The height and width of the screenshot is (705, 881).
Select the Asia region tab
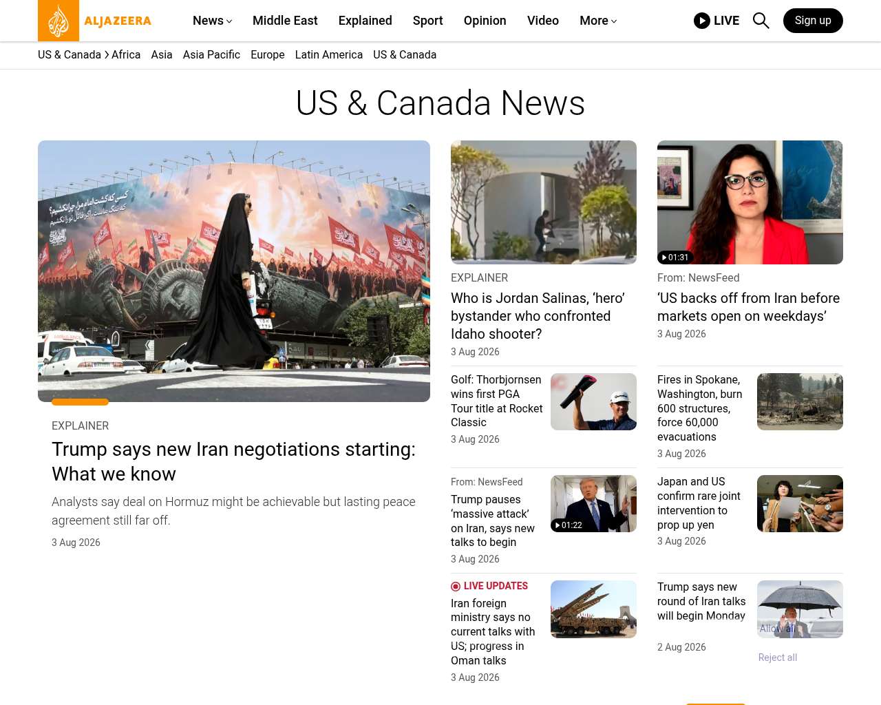pos(162,54)
